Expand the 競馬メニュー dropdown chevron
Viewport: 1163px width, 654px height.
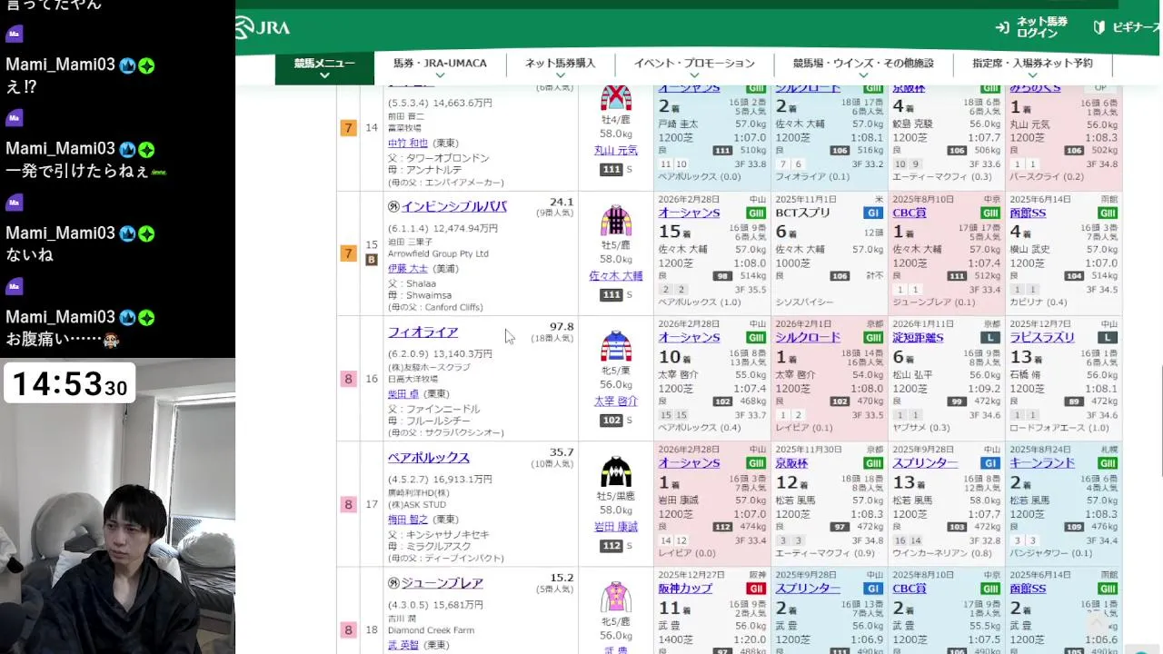point(324,76)
